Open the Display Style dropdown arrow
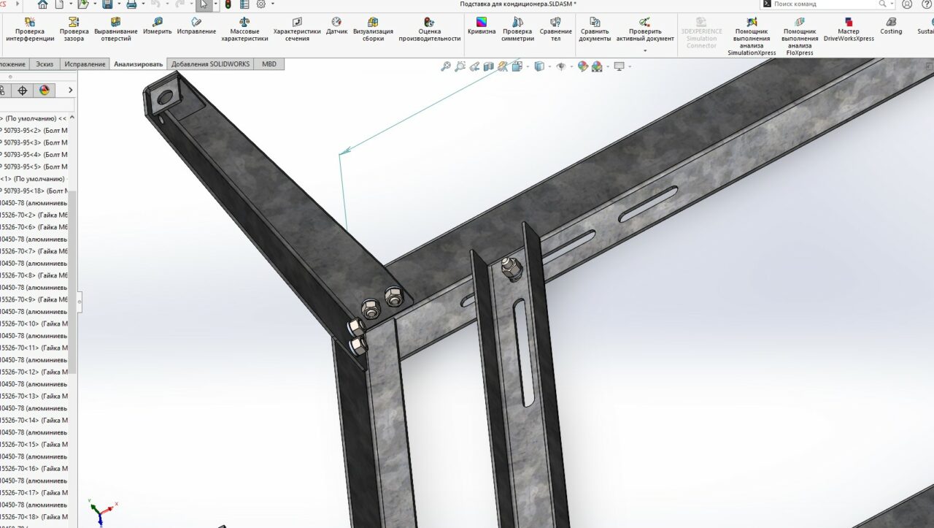Screen dimensions: 934x528 (x=550, y=66)
